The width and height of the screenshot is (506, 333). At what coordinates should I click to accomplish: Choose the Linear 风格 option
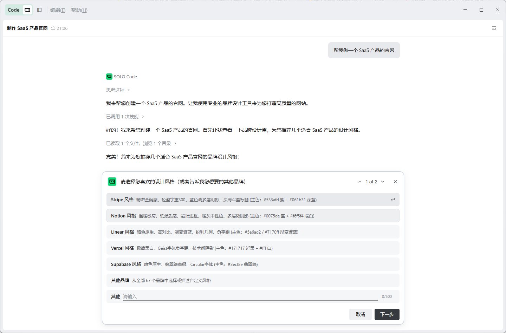[x=253, y=232]
